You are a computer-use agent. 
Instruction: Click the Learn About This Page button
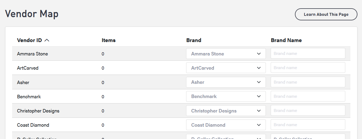point(326,14)
